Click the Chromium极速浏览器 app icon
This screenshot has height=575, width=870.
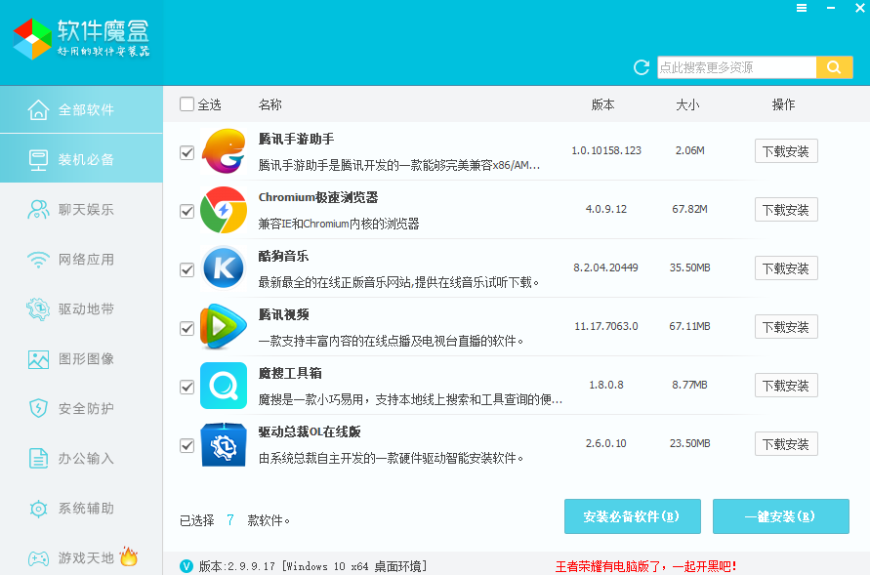pos(223,210)
